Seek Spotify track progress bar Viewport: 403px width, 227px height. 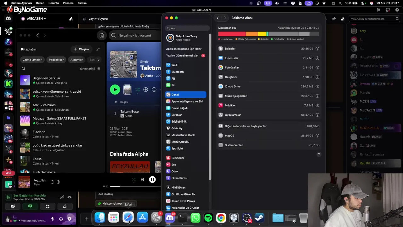[x=135, y=186]
